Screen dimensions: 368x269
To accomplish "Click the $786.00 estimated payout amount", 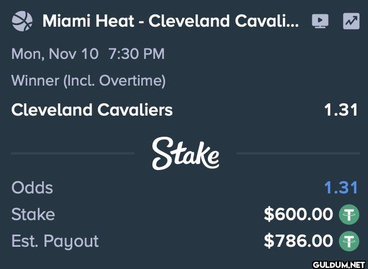I will pyautogui.click(x=299, y=241).
